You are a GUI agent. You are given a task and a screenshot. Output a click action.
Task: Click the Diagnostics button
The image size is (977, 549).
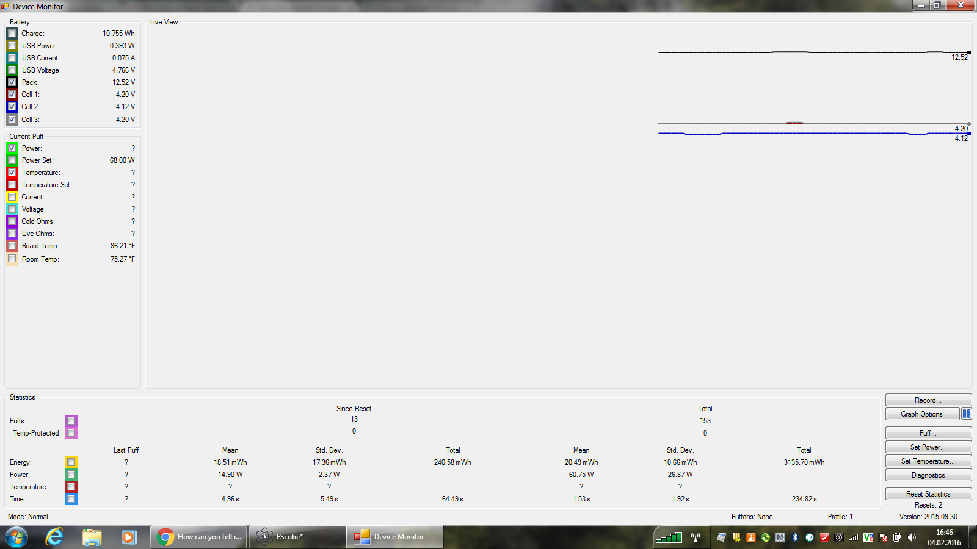[928, 475]
